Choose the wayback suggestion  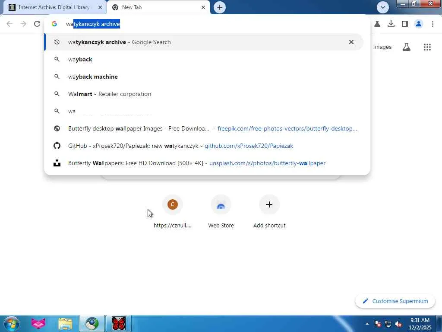204,59
